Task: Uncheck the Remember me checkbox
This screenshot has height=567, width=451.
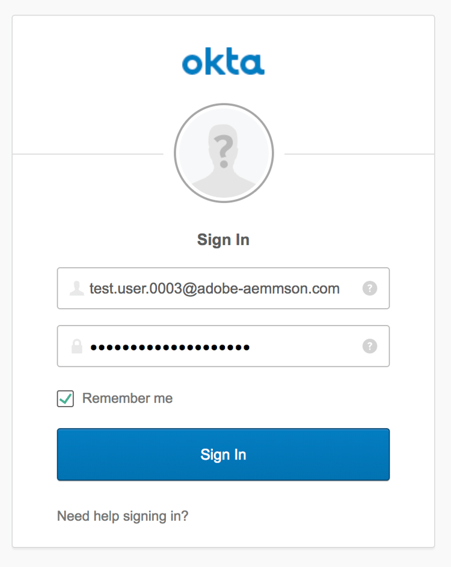Action: tap(66, 399)
